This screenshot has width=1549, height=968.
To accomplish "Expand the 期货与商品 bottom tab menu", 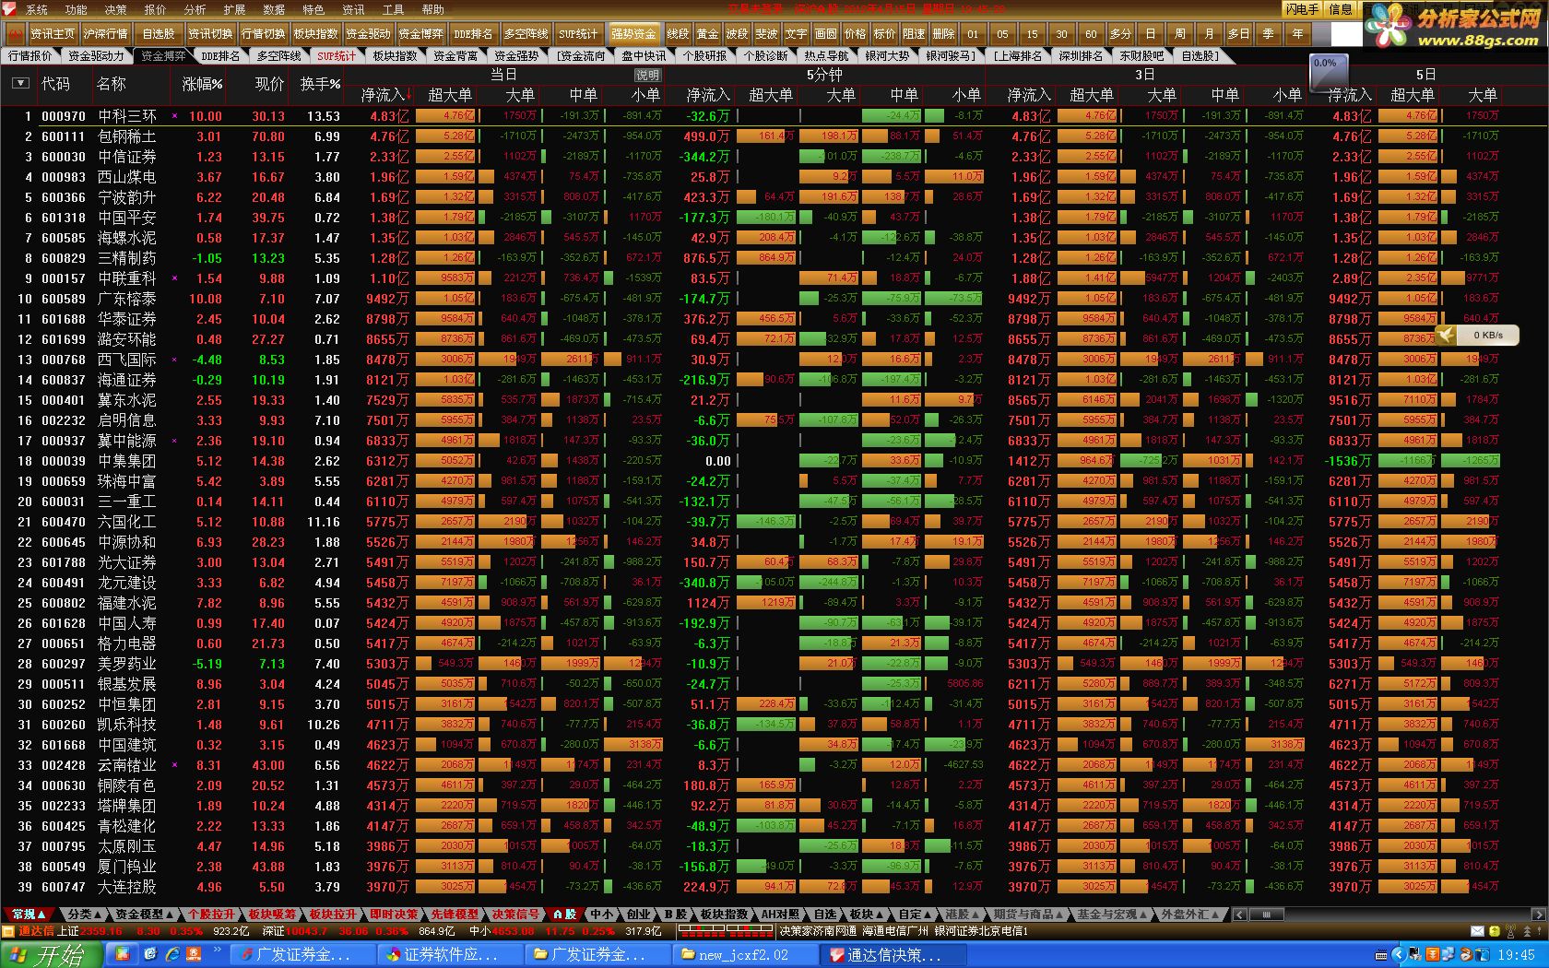I will [x=1027, y=914].
